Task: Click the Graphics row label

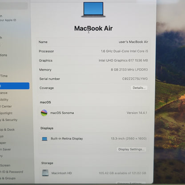Action: click(46, 60)
